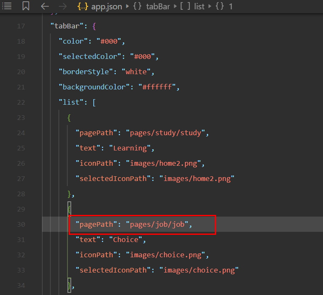Click the list breadcrumb
The height and width of the screenshot is (295, 323).
(199, 7)
